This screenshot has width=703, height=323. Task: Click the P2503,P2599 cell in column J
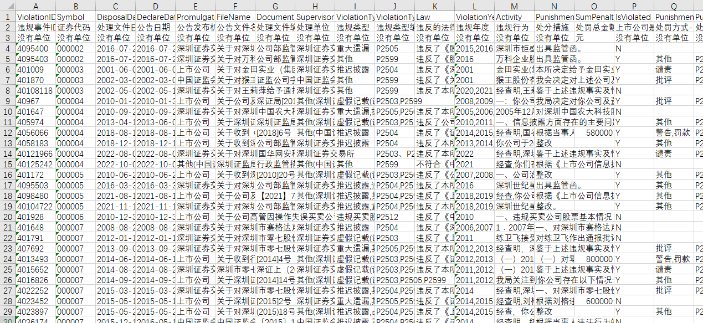[394, 101]
